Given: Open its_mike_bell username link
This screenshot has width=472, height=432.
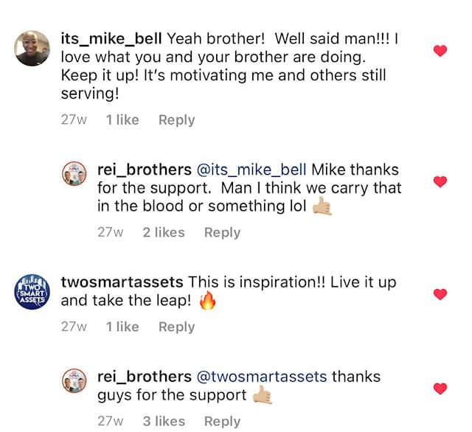Looking at the screenshot, I should point(111,39).
